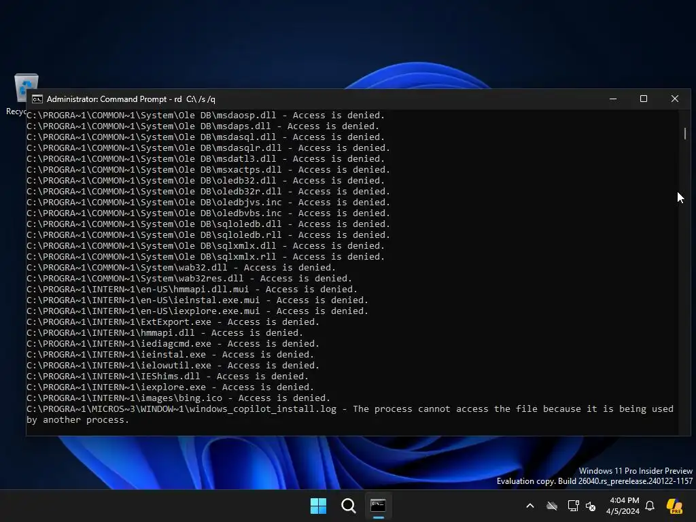Viewport: 696px width, 522px height.
Task: Show hidden system tray icons
Action: click(x=530, y=506)
